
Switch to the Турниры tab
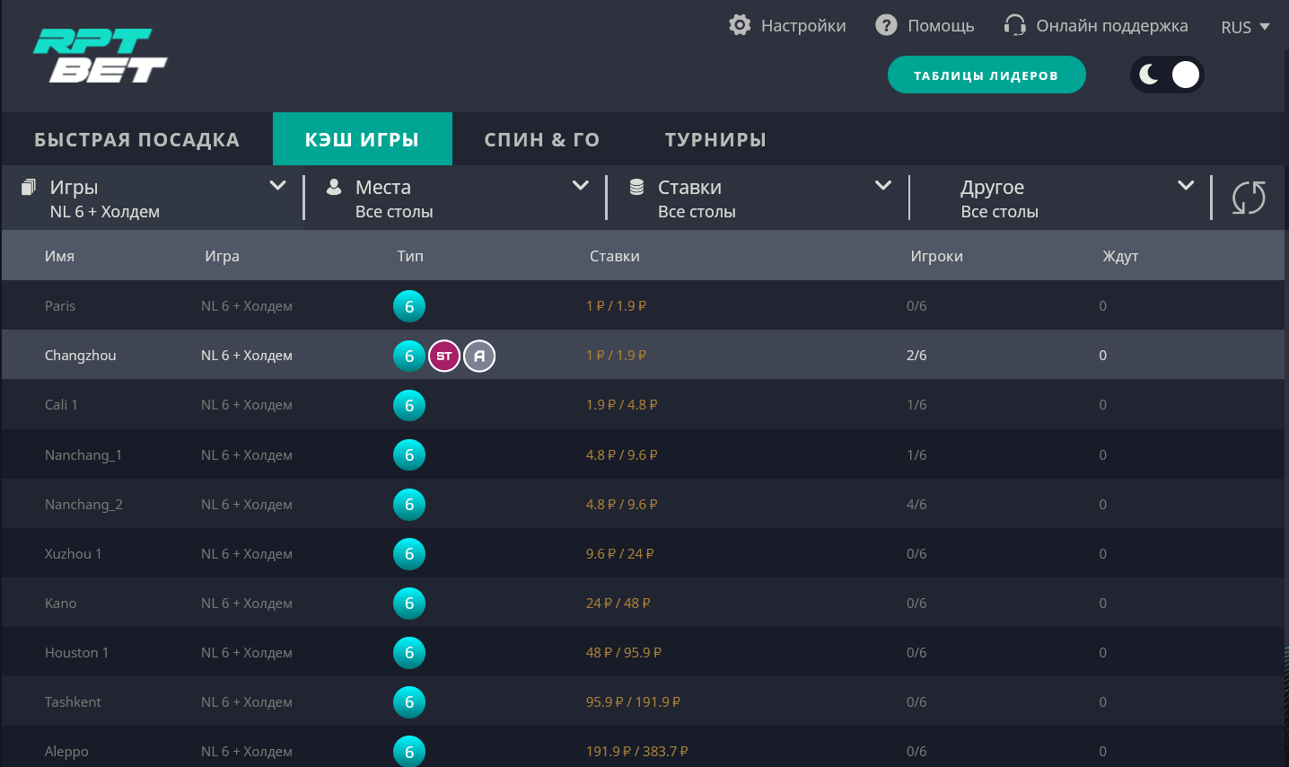715,139
